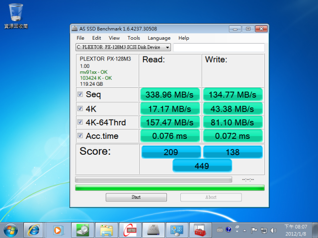Uncheck the Seq test checkbox

tap(80, 94)
